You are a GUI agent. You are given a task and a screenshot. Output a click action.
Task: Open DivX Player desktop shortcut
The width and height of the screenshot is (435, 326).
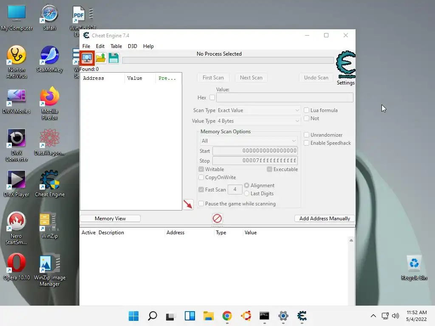17,184
